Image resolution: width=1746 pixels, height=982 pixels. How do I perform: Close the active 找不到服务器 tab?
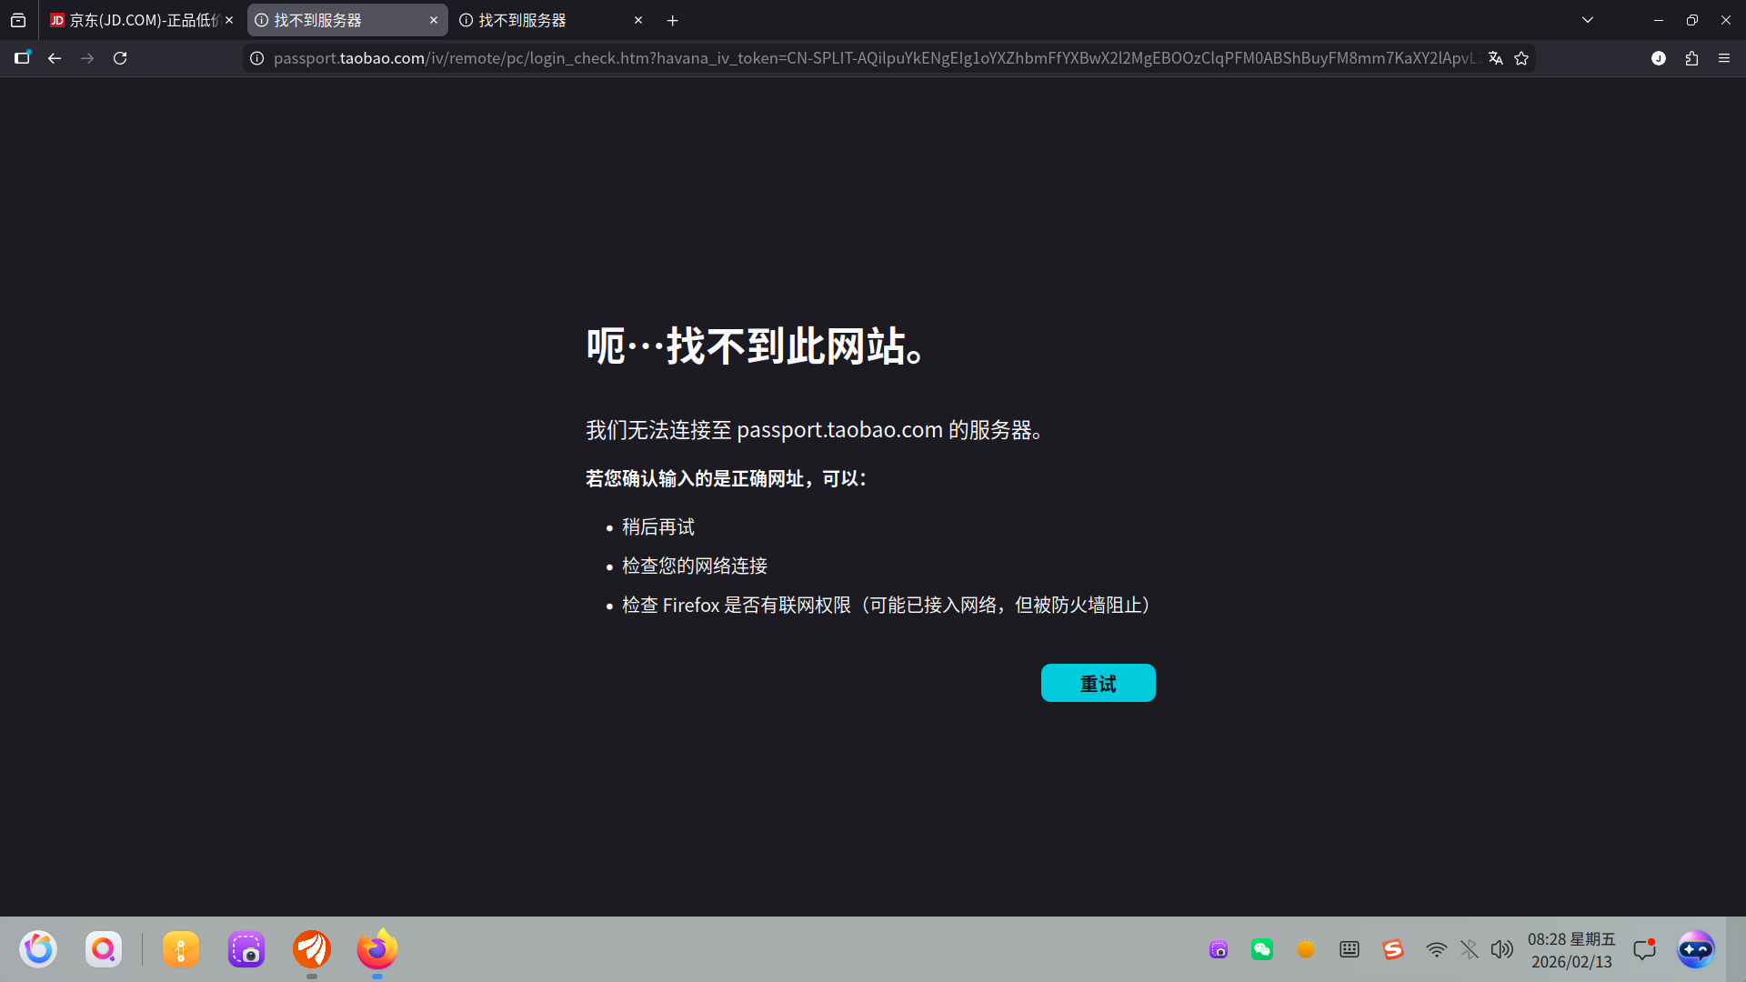(434, 20)
